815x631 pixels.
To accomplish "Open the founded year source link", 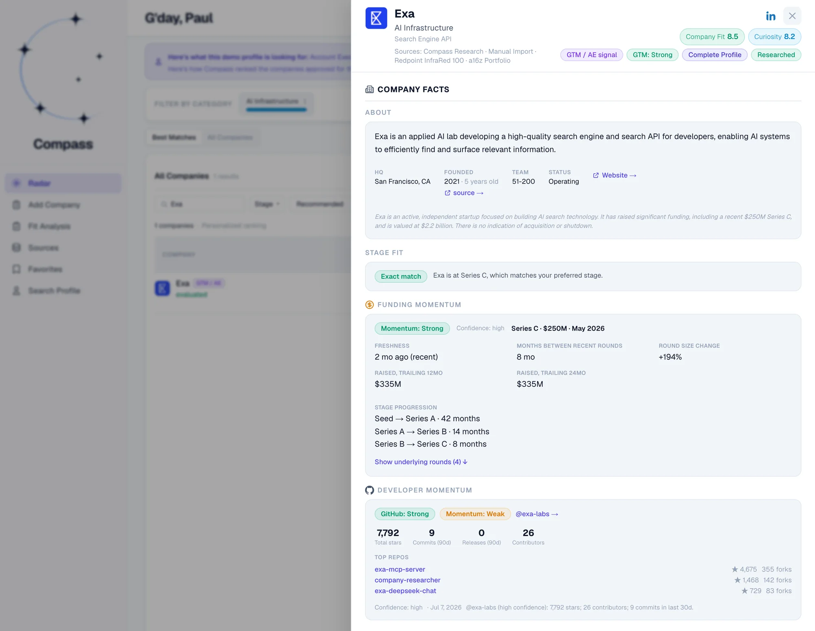I will [x=464, y=193].
